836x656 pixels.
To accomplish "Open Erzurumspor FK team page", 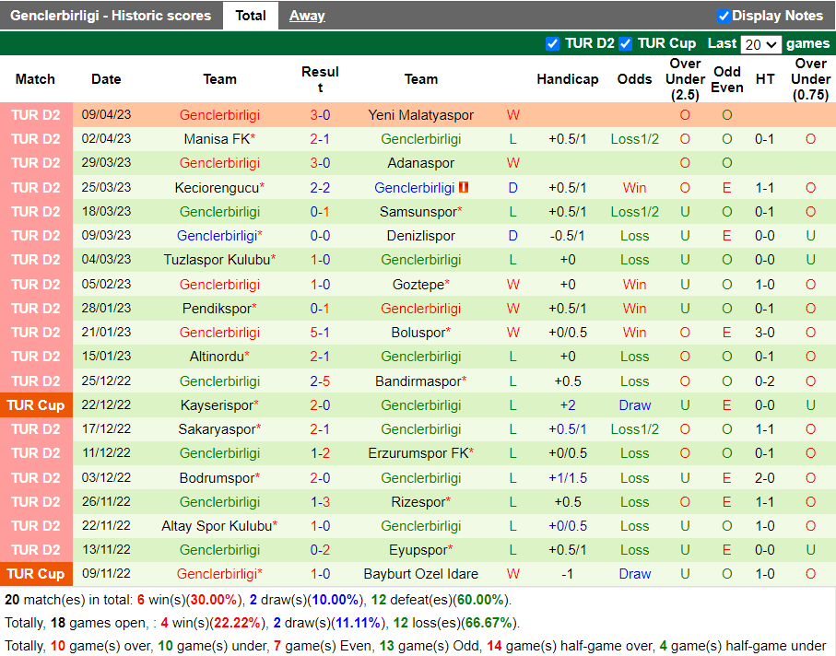I will tap(421, 452).
